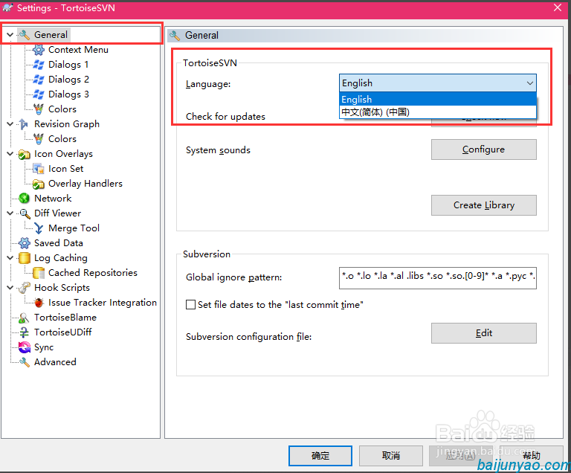Collapse the Revision Graph tree node

pos(10,124)
